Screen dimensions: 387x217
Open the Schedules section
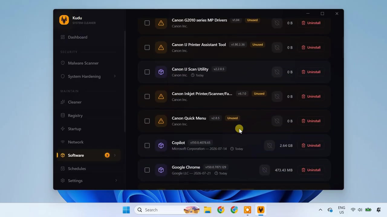pos(88,168)
